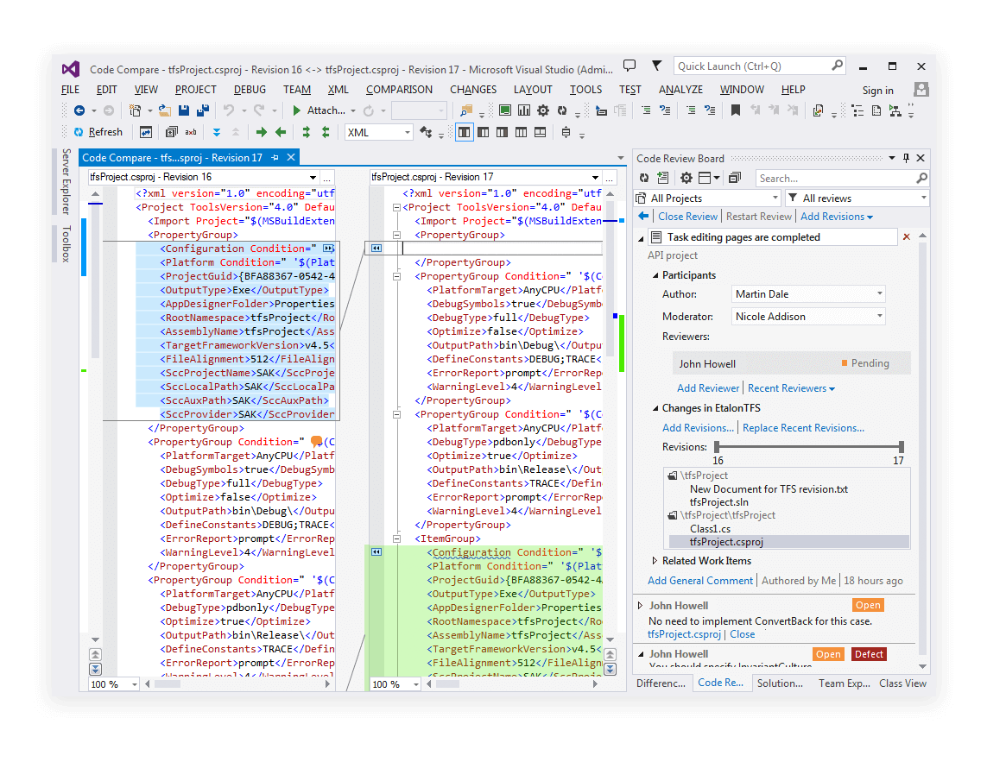Go to next difference blue arrow
Image resolution: width=987 pixels, height=762 pixels.
pos(217,132)
